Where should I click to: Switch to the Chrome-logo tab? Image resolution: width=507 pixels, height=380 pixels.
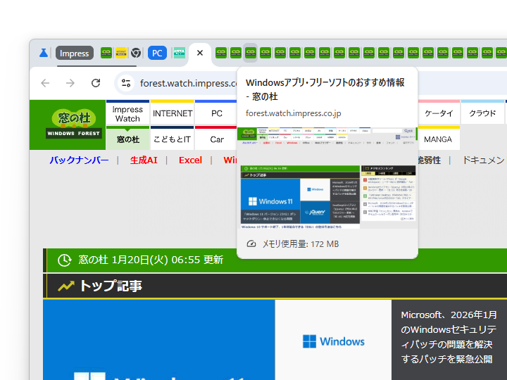tap(136, 53)
